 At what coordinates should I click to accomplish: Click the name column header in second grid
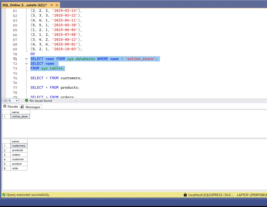19,141
